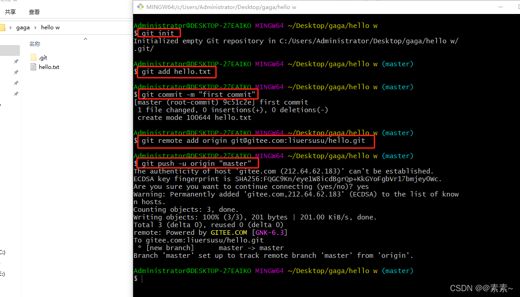Click the git push -u origin command
Image resolution: width=520 pixels, height=297 pixels.
pyautogui.click(x=196, y=164)
